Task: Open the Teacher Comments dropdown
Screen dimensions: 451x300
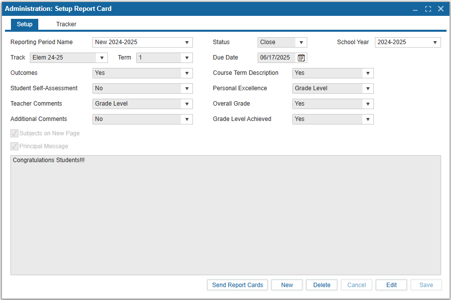Action: click(187, 104)
